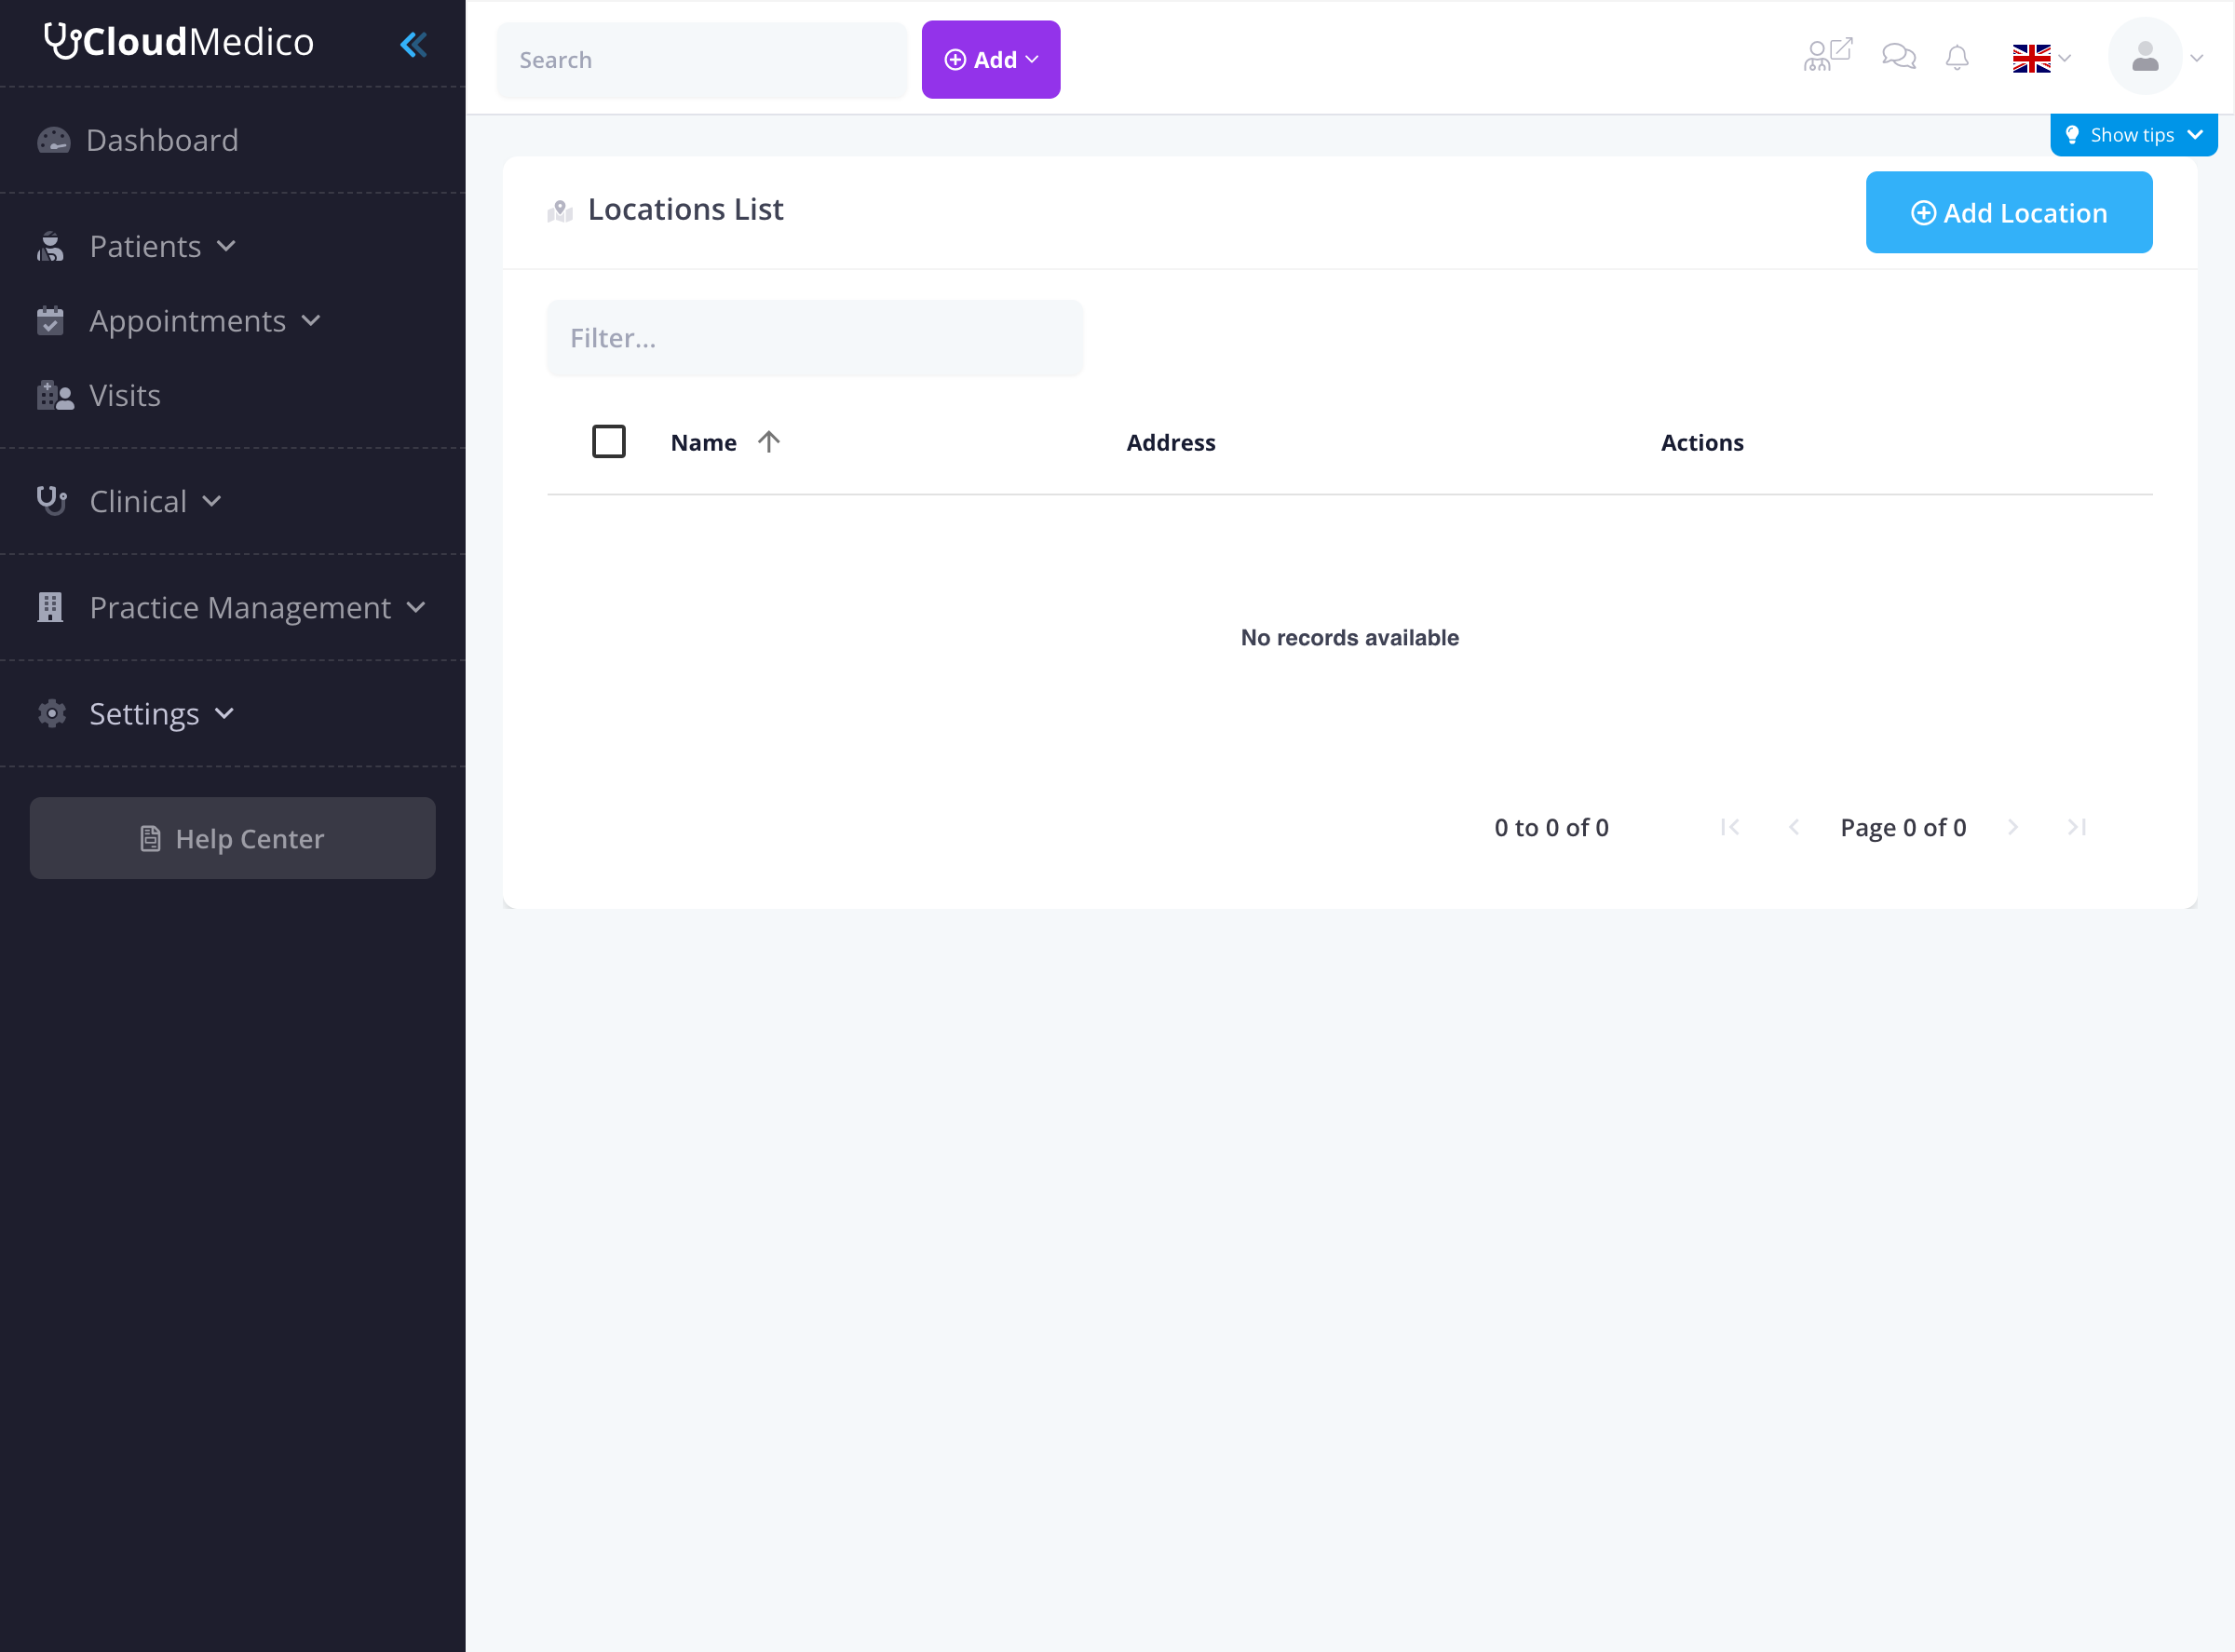Open the purple Add dropdown
2235x1652 pixels.
(x=990, y=60)
